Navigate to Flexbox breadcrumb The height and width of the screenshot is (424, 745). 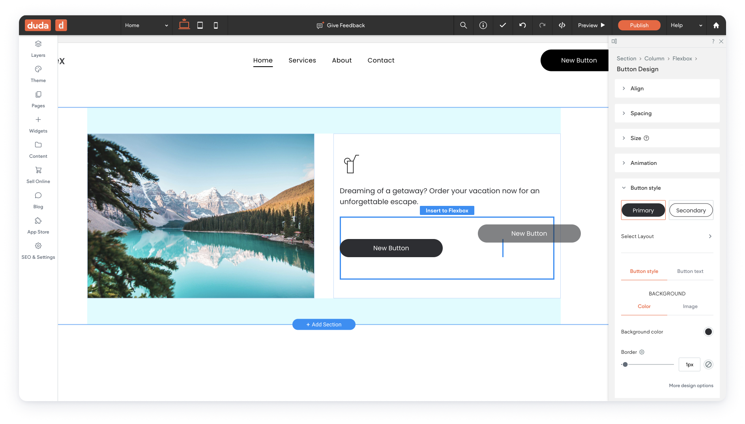pyautogui.click(x=682, y=58)
